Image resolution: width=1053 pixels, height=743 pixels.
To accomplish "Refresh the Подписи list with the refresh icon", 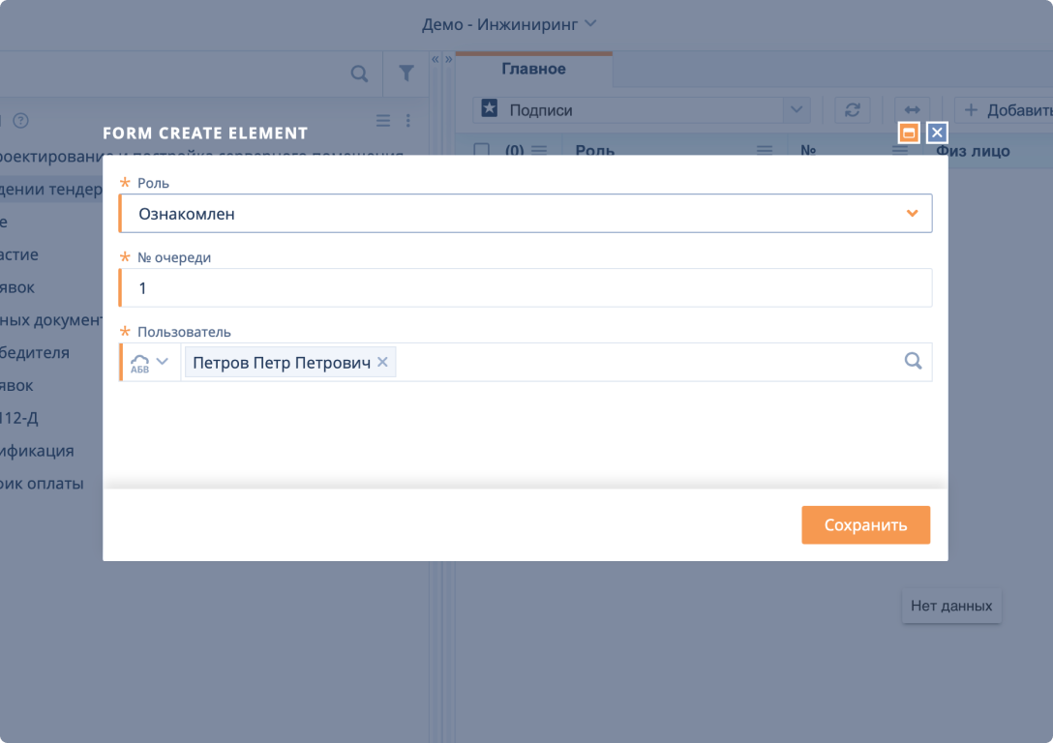I will pos(852,109).
